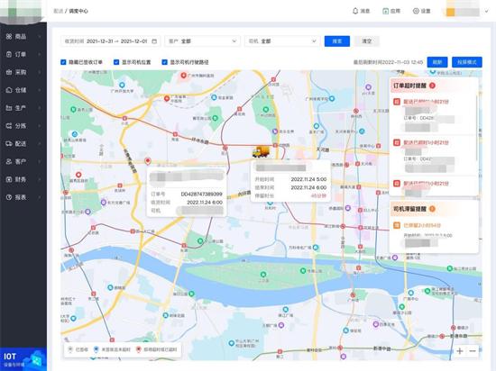Screen dimensions: 496x371
Task: Uncheck 显示司机行驶路径 checkbox
Action: 164,62
